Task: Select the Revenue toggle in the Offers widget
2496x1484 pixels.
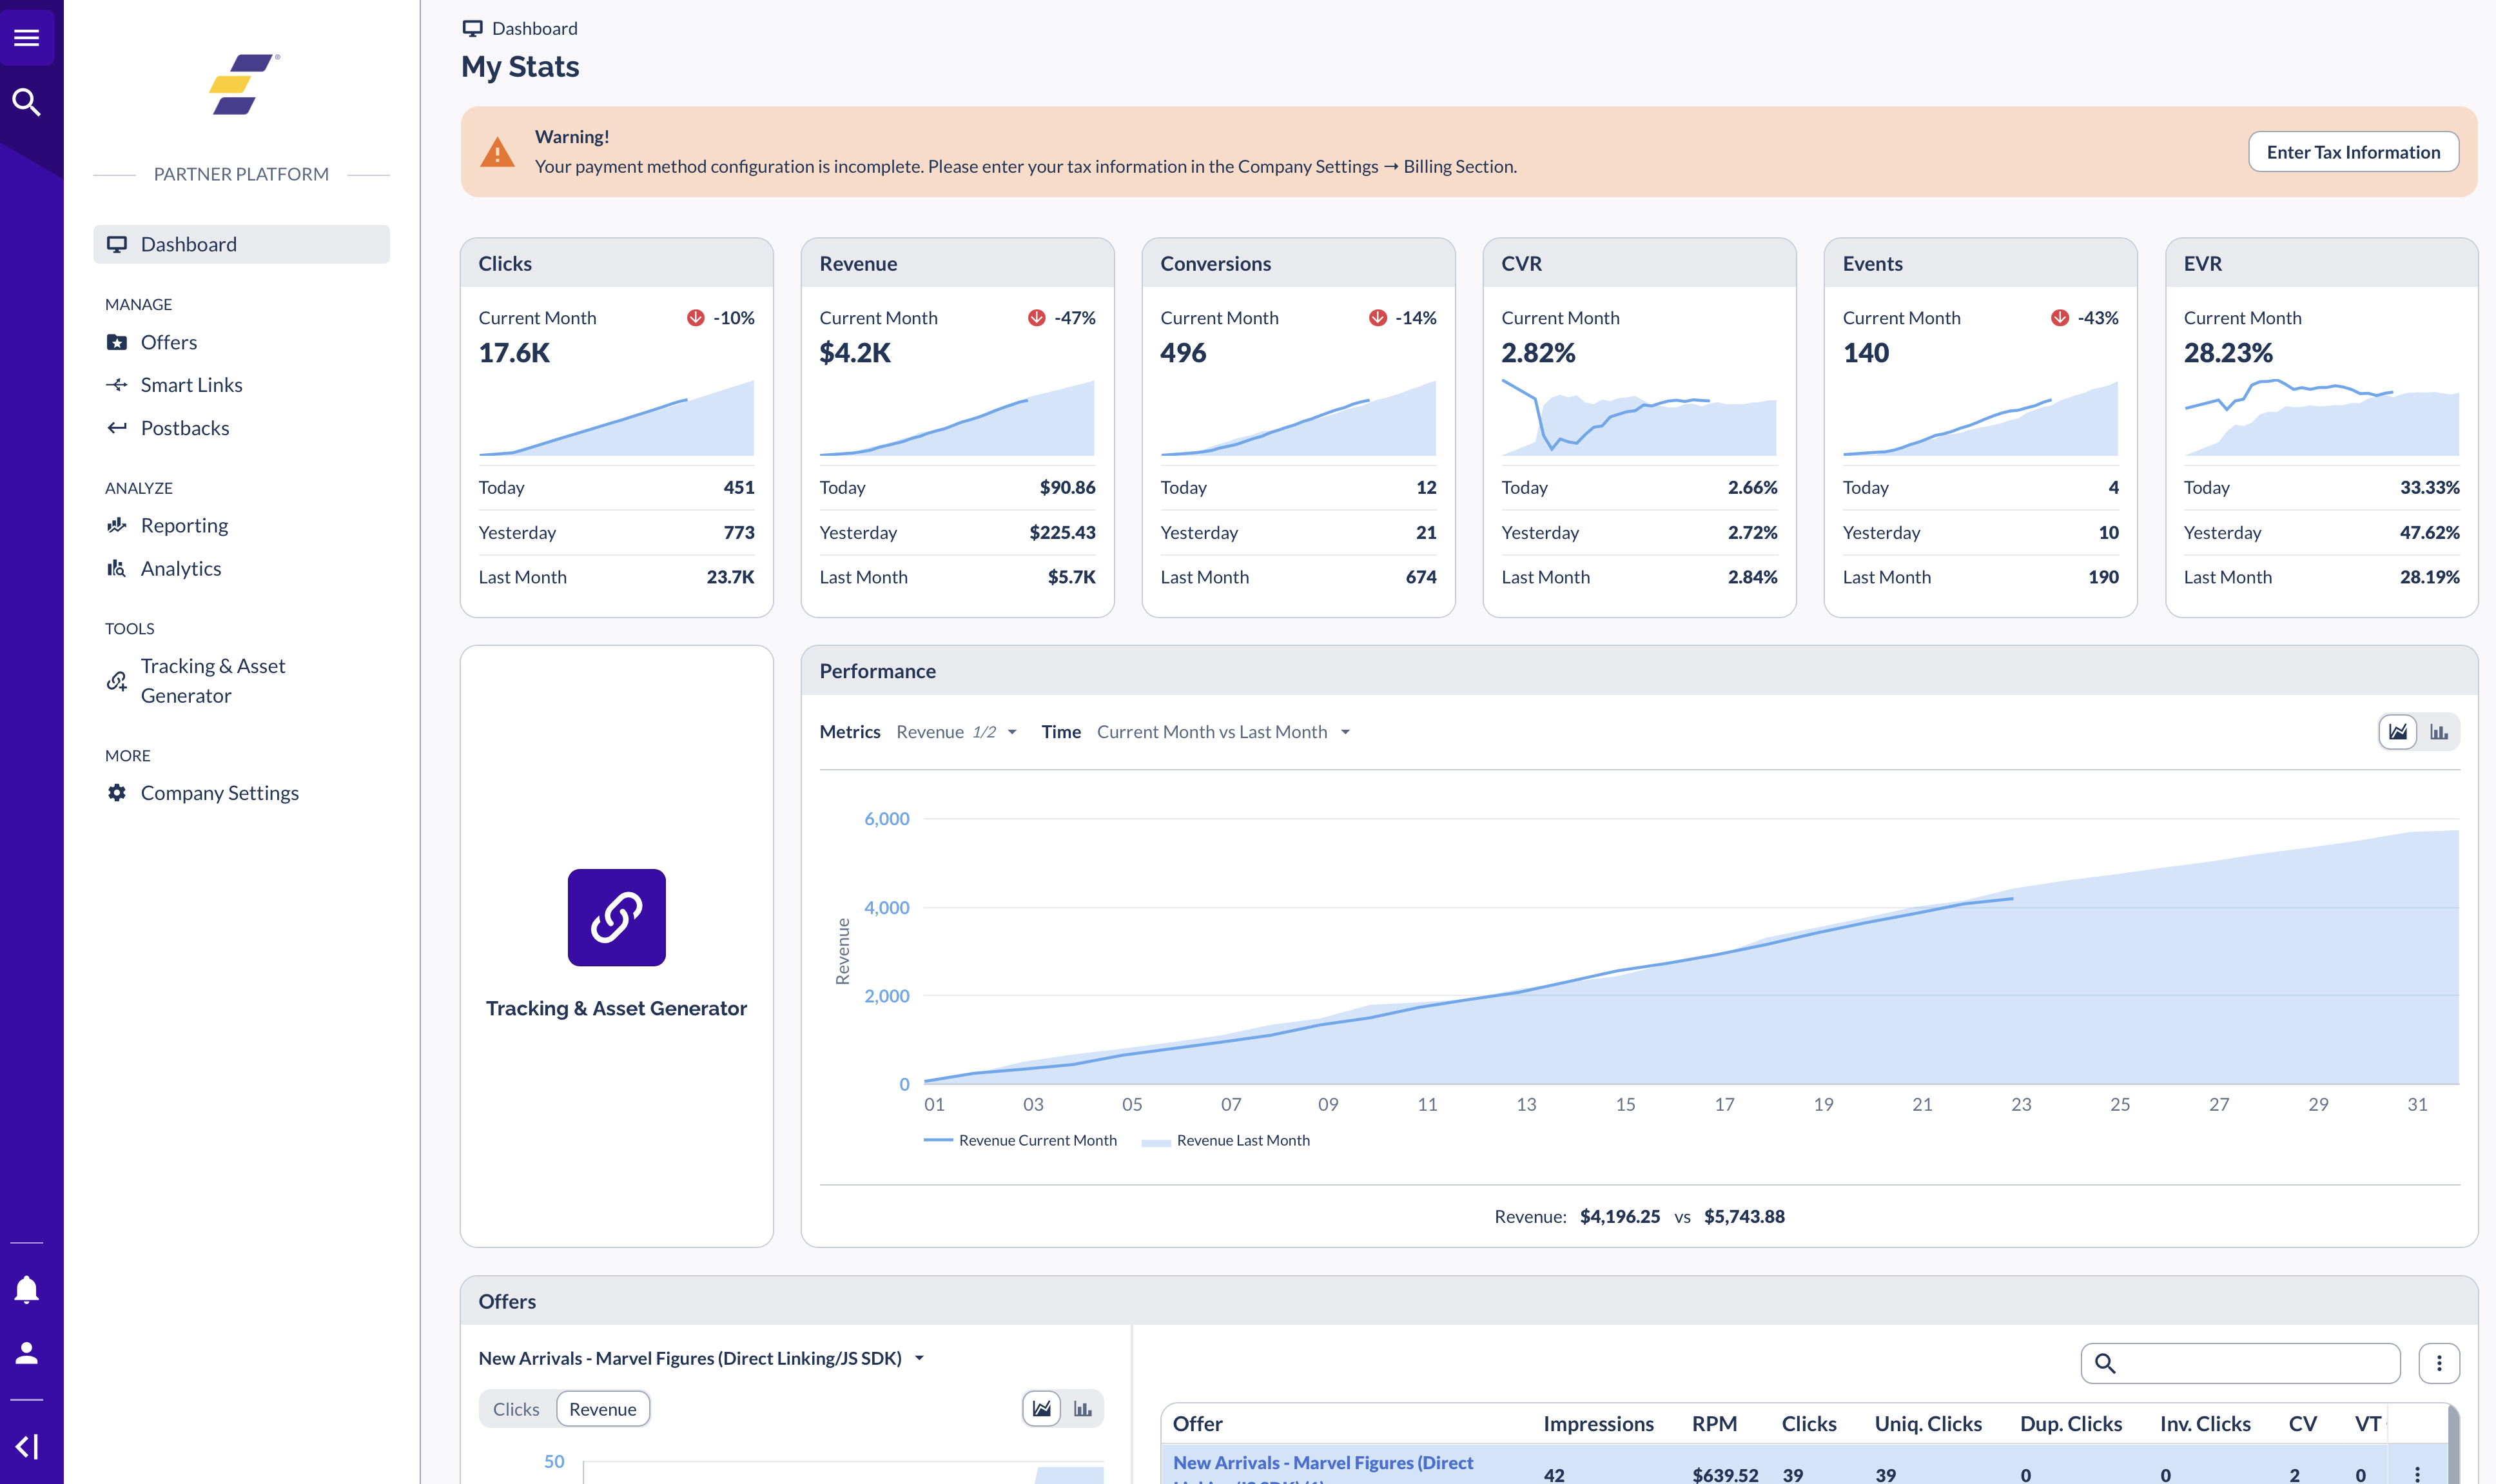Action: [x=602, y=1408]
